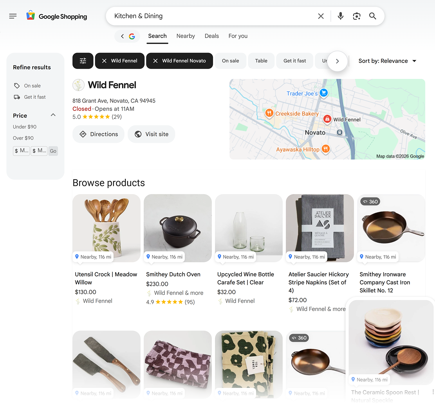Show more filter chips with arrow
The width and height of the screenshot is (435, 410).
pyautogui.click(x=337, y=61)
